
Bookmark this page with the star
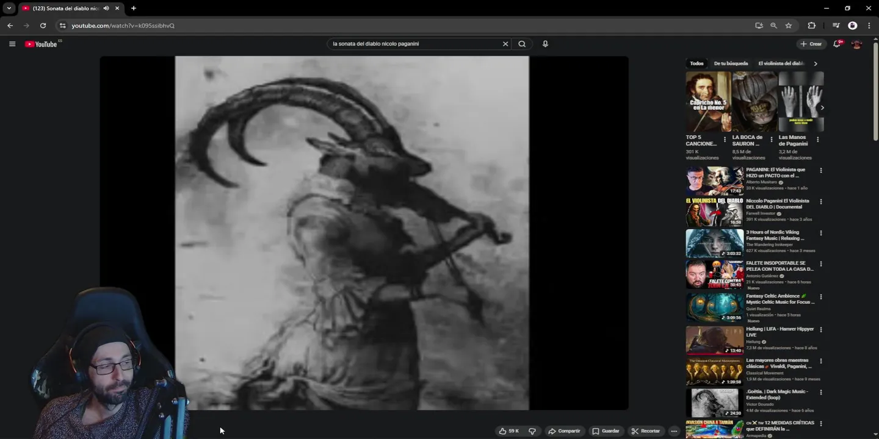point(789,26)
